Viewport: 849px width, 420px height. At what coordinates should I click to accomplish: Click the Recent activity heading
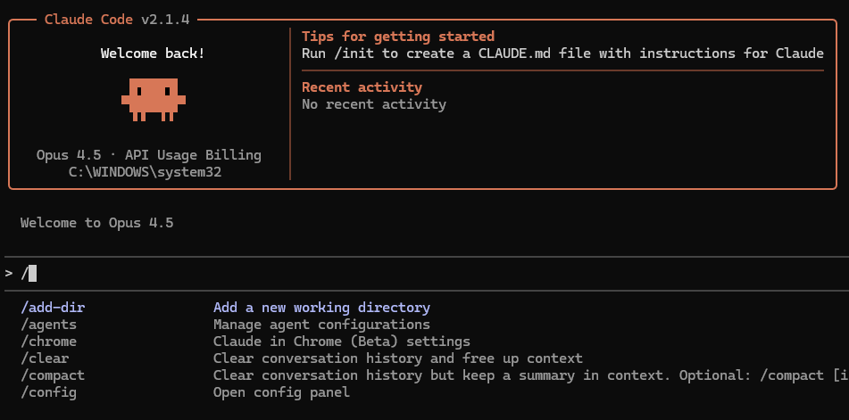362,87
